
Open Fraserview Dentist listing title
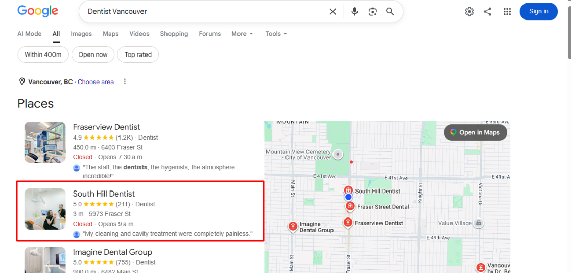coord(106,127)
